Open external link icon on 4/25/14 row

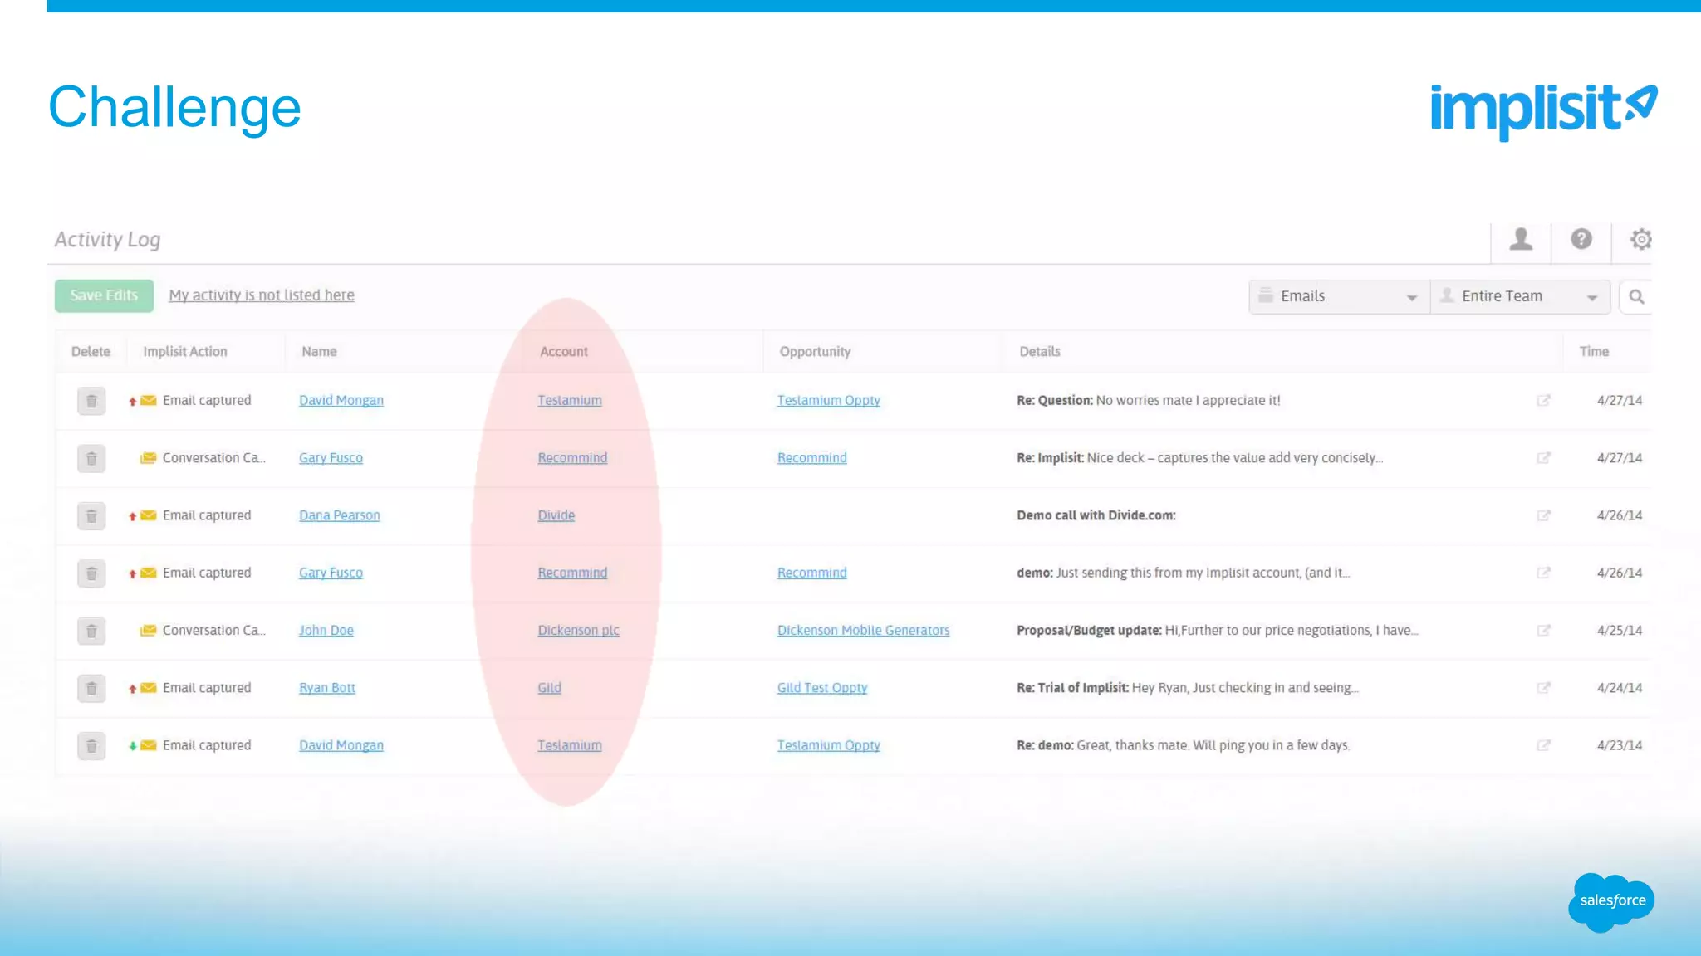[x=1543, y=631]
